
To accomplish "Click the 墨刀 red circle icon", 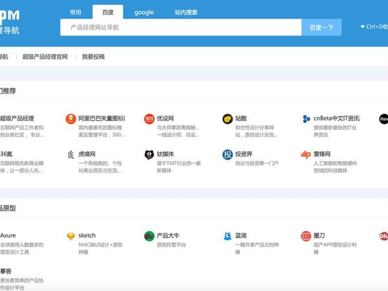I will pos(306,236).
